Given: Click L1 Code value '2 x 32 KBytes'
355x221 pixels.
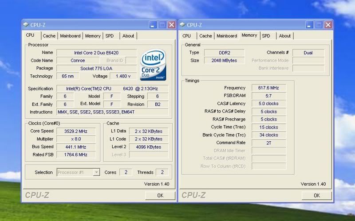Looking at the screenshot, I should click(149, 139).
